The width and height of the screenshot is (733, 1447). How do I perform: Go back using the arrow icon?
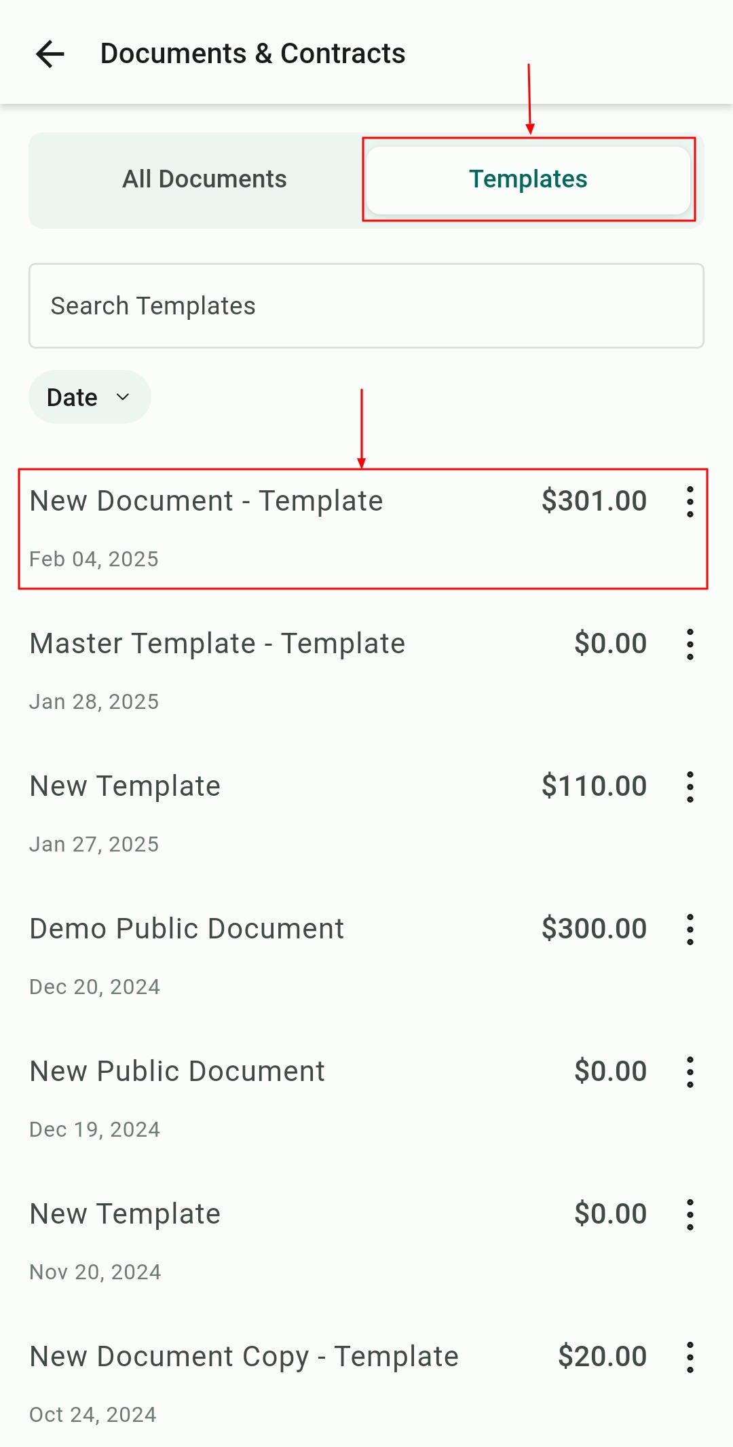[50, 54]
